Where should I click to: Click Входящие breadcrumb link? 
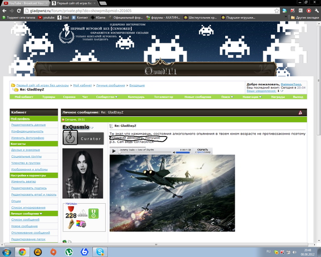point(137,85)
